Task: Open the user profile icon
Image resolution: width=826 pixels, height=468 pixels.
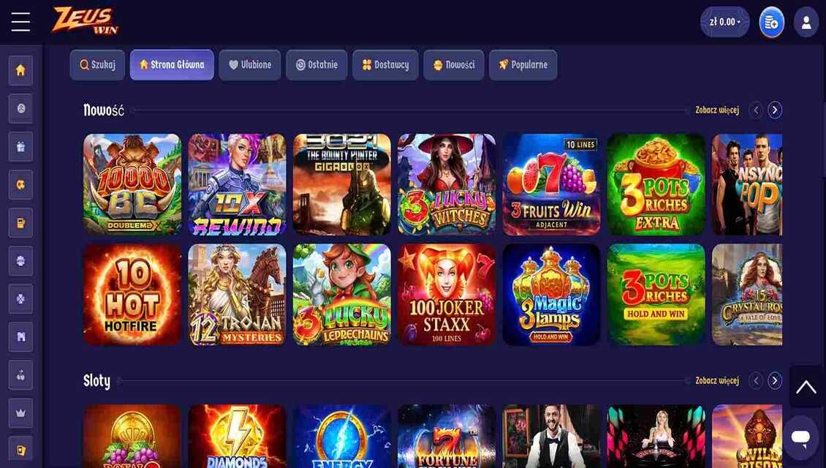Action: [x=806, y=22]
